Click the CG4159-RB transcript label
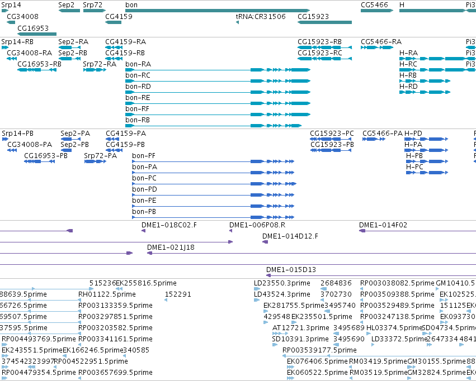This screenshot has height=381, width=476. point(125,53)
